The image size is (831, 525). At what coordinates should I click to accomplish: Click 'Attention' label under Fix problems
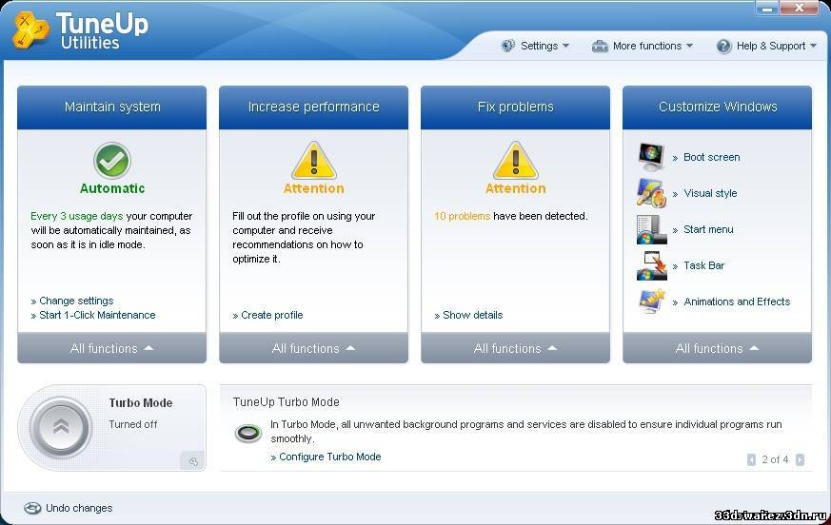pos(516,188)
